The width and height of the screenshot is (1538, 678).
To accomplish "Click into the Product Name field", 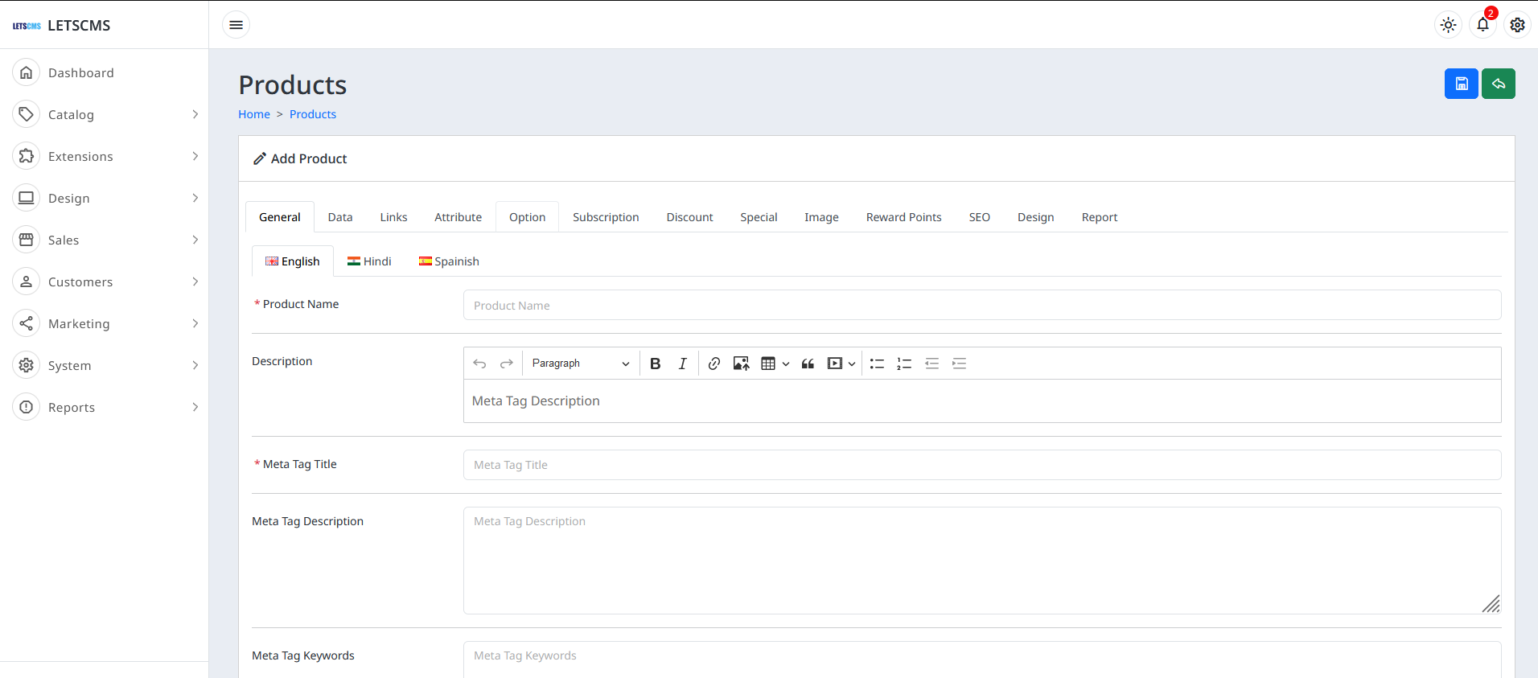I will point(981,306).
